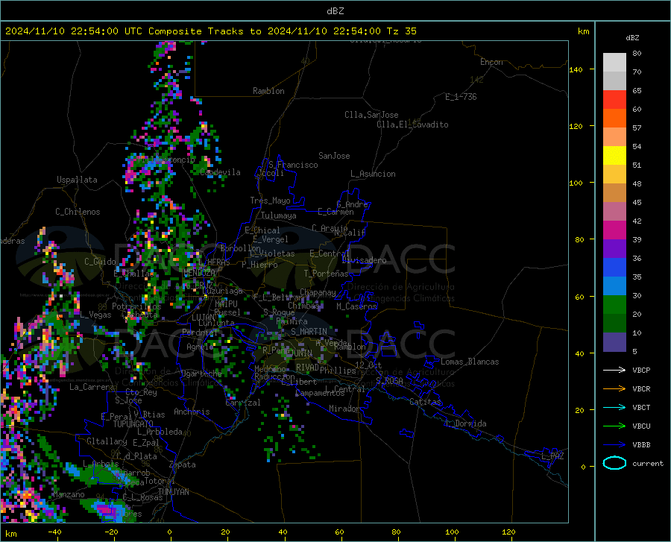
Task: Click the white VBCP arrow in legend
Action: [614, 370]
